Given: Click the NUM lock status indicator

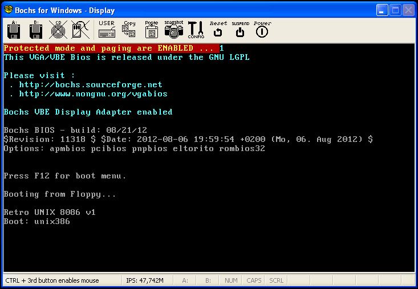Looking at the screenshot, I should coord(231,280).
